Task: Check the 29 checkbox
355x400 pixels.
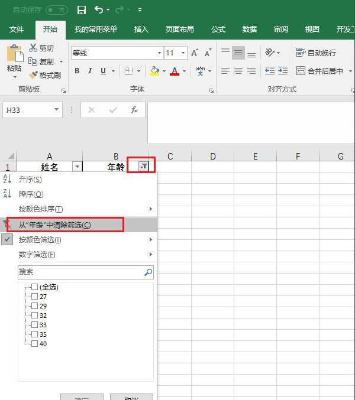Action: (34, 305)
